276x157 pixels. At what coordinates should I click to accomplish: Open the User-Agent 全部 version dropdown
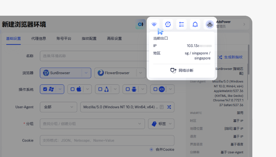point(58,107)
